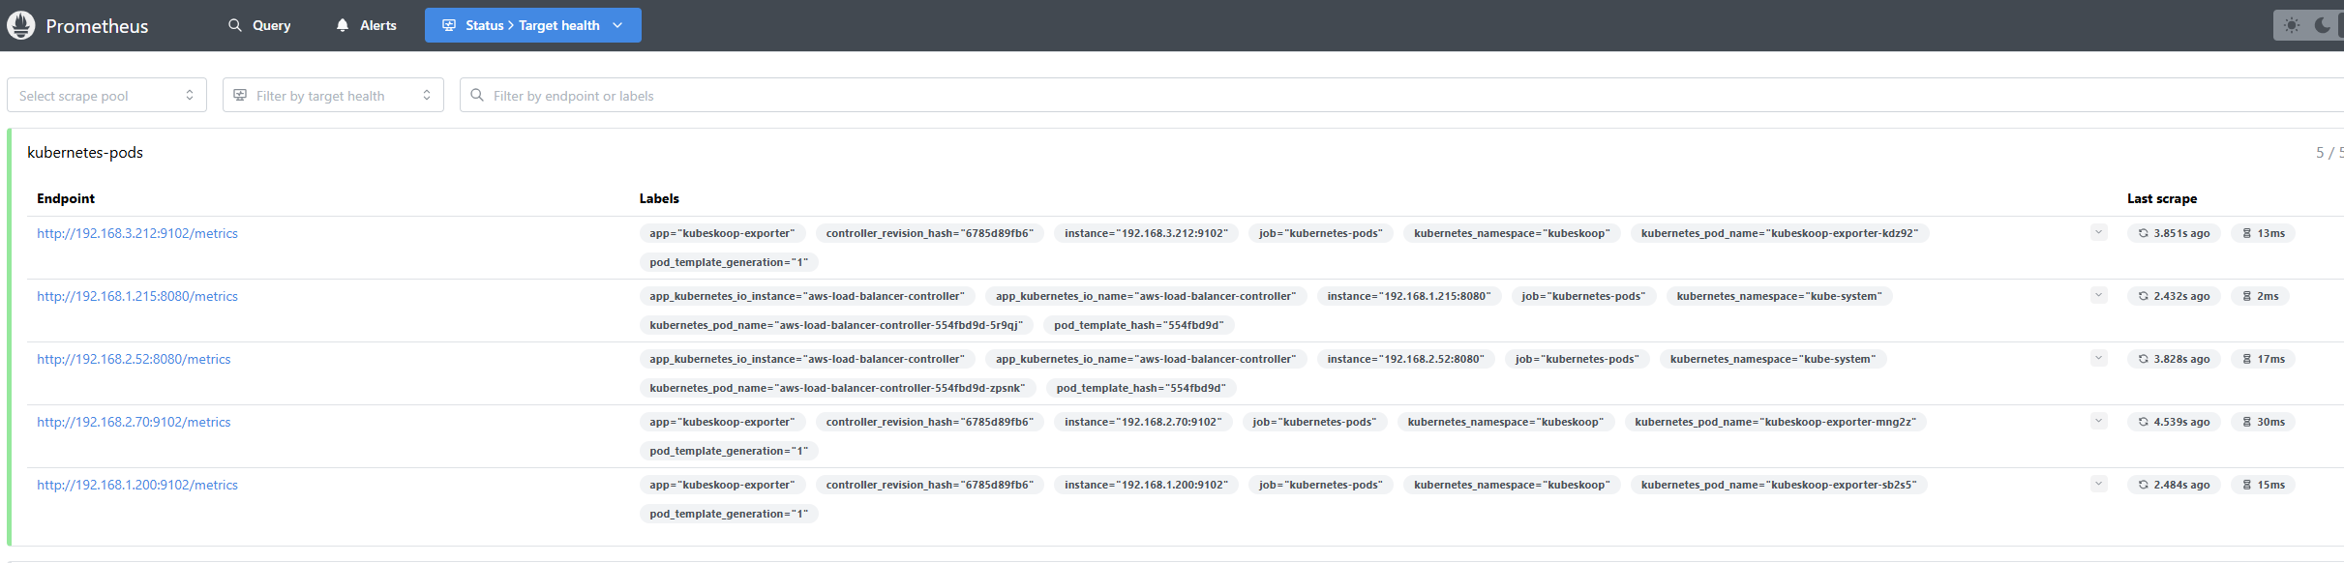Click label instance="192.168.1.200:9102"

tap(1146, 485)
